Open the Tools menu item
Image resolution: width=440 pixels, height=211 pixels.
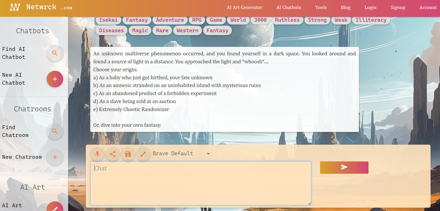(321, 7)
